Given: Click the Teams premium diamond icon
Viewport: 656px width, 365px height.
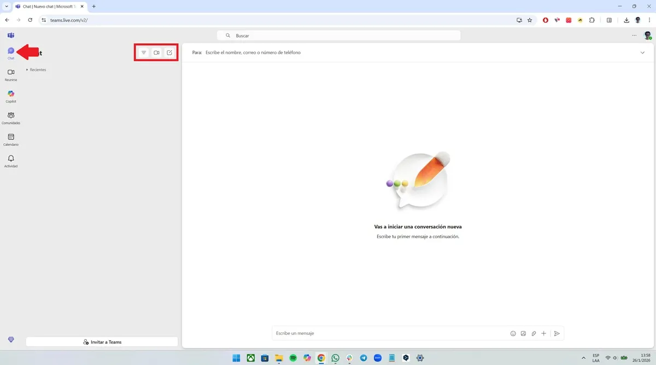Looking at the screenshot, I should [x=11, y=340].
